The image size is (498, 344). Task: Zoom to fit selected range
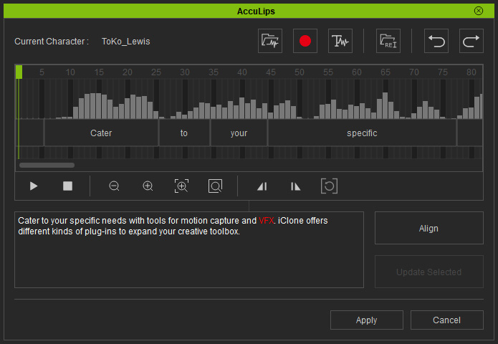(x=181, y=186)
